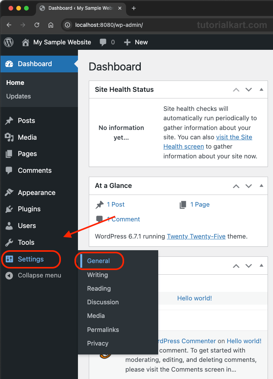Image resolution: width=273 pixels, height=379 pixels.
Task: Click My Sample Website in admin bar
Action: click(62, 42)
